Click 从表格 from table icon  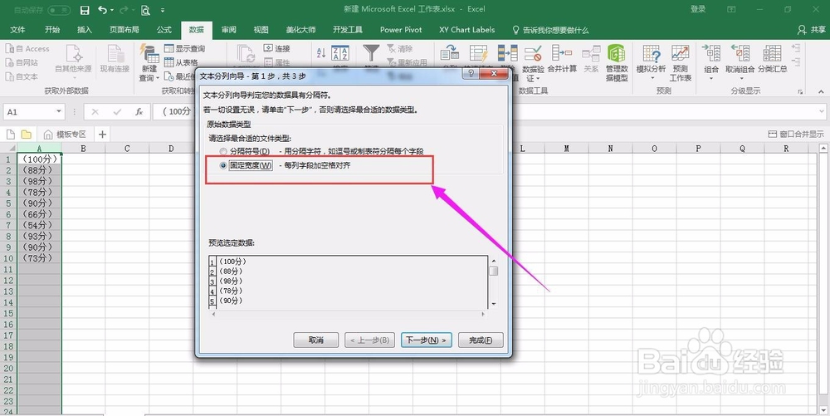tap(181, 62)
